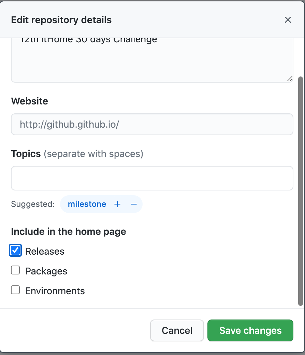
Task: Click the dialog's vertical scrollbar
Action: coord(300,191)
